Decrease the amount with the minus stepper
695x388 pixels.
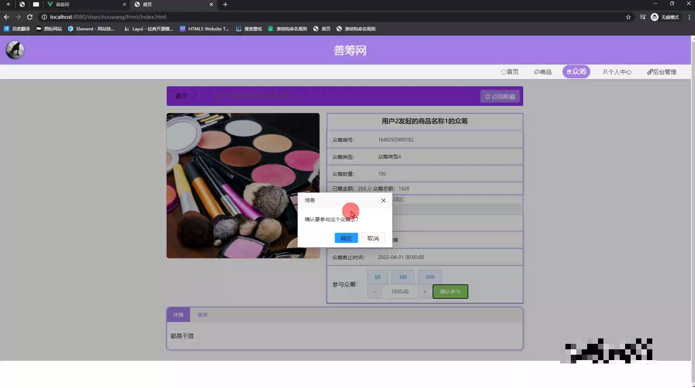pos(374,292)
